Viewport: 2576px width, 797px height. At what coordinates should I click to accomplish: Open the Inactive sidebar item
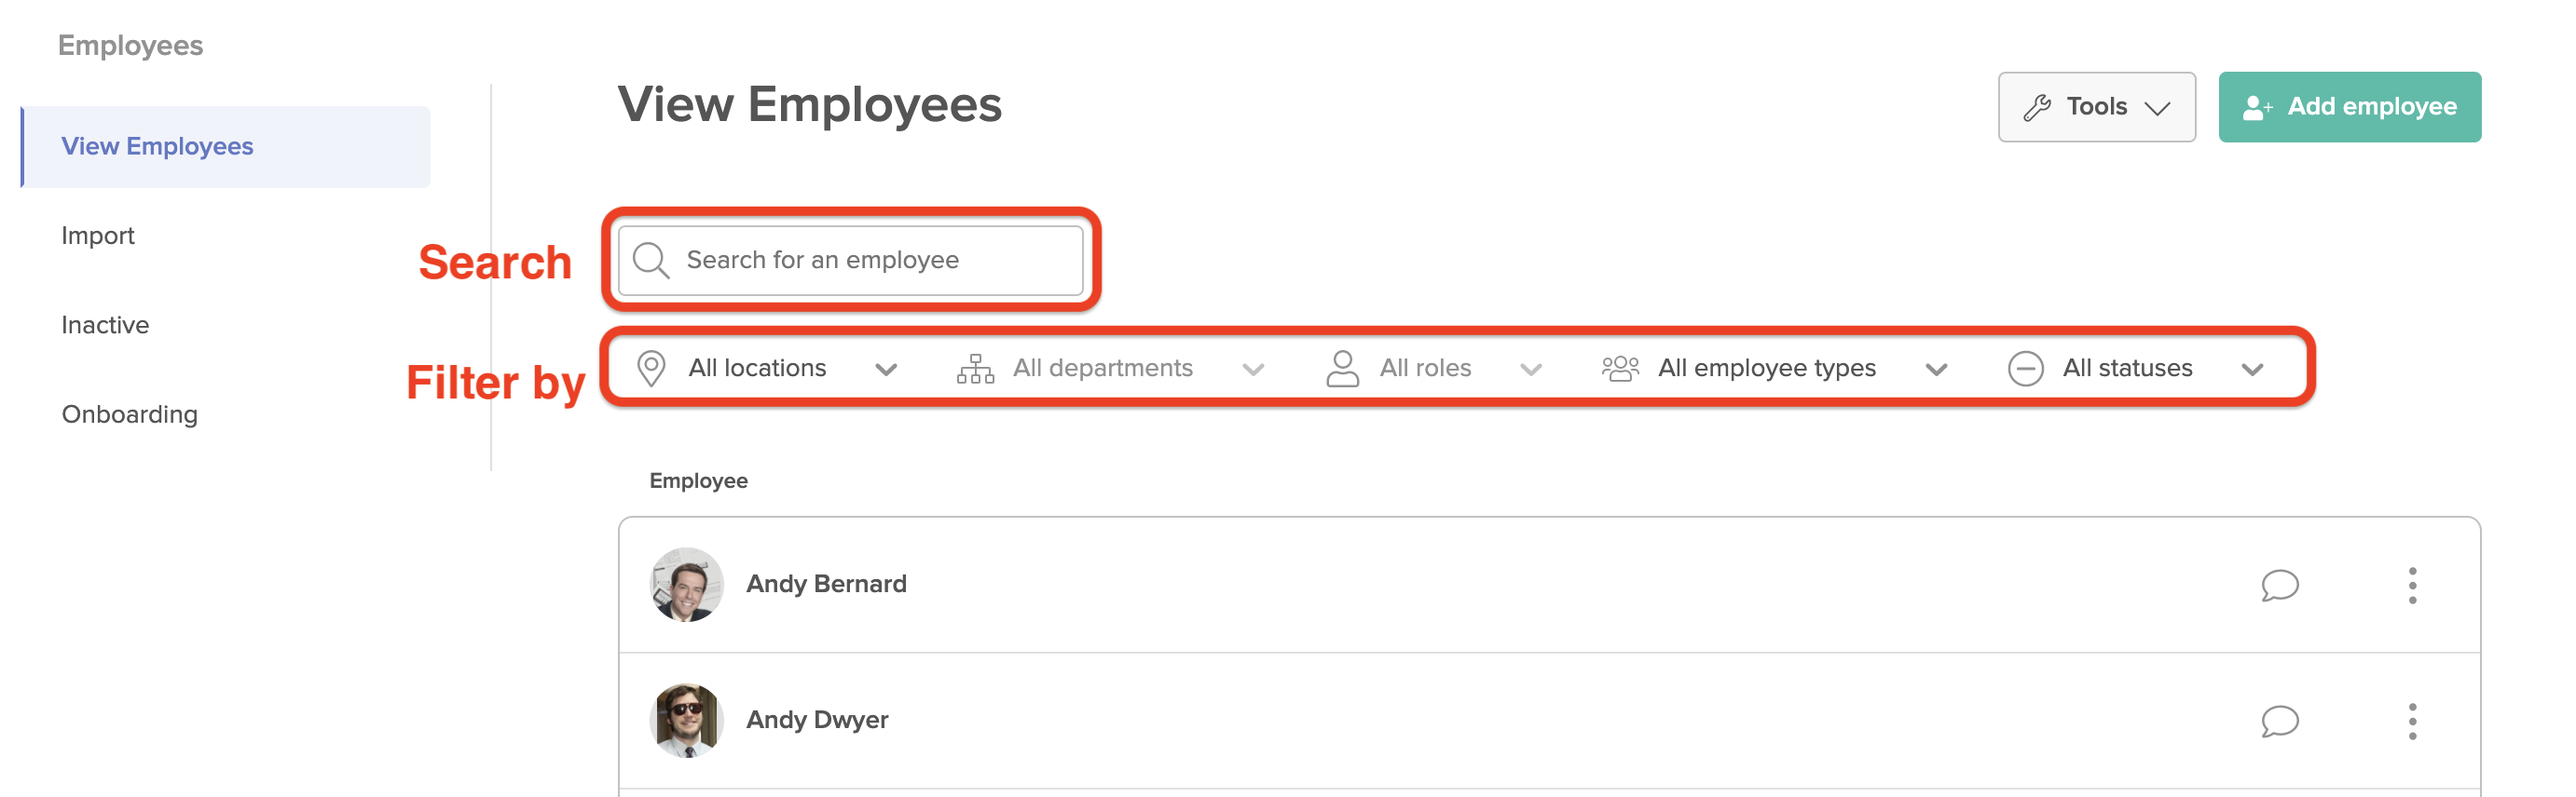105,326
